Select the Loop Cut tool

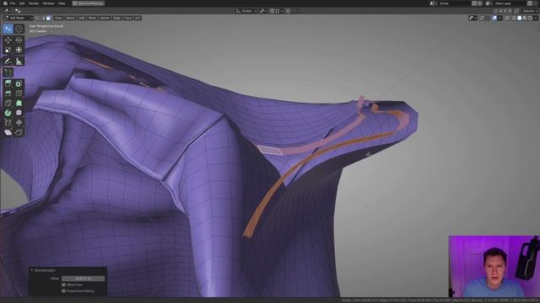(x=19, y=93)
